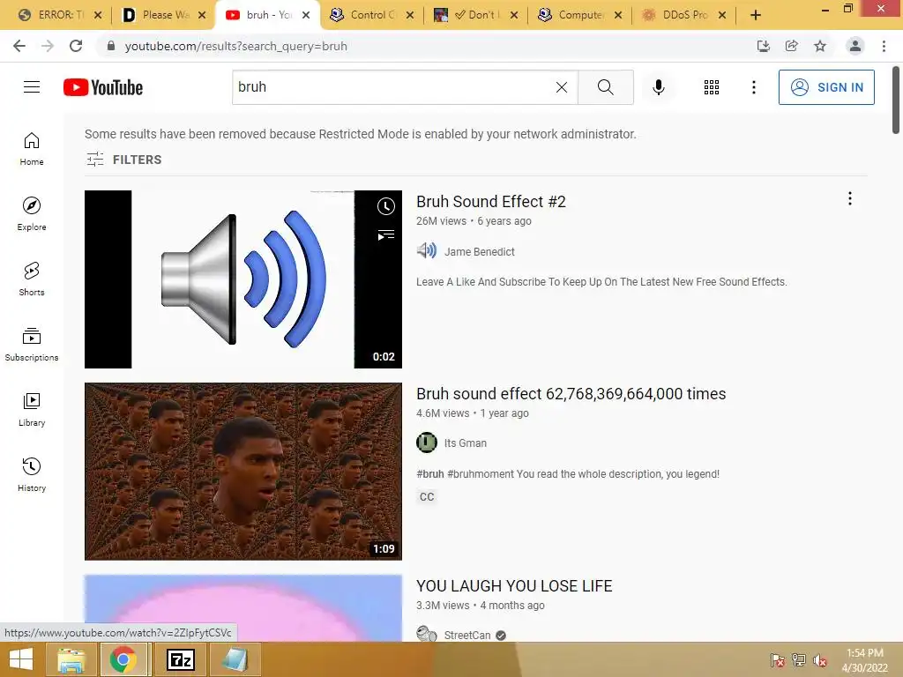This screenshot has width=903, height=677.
Task: Visit Its Gman channel name
Action: pos(465,443)
